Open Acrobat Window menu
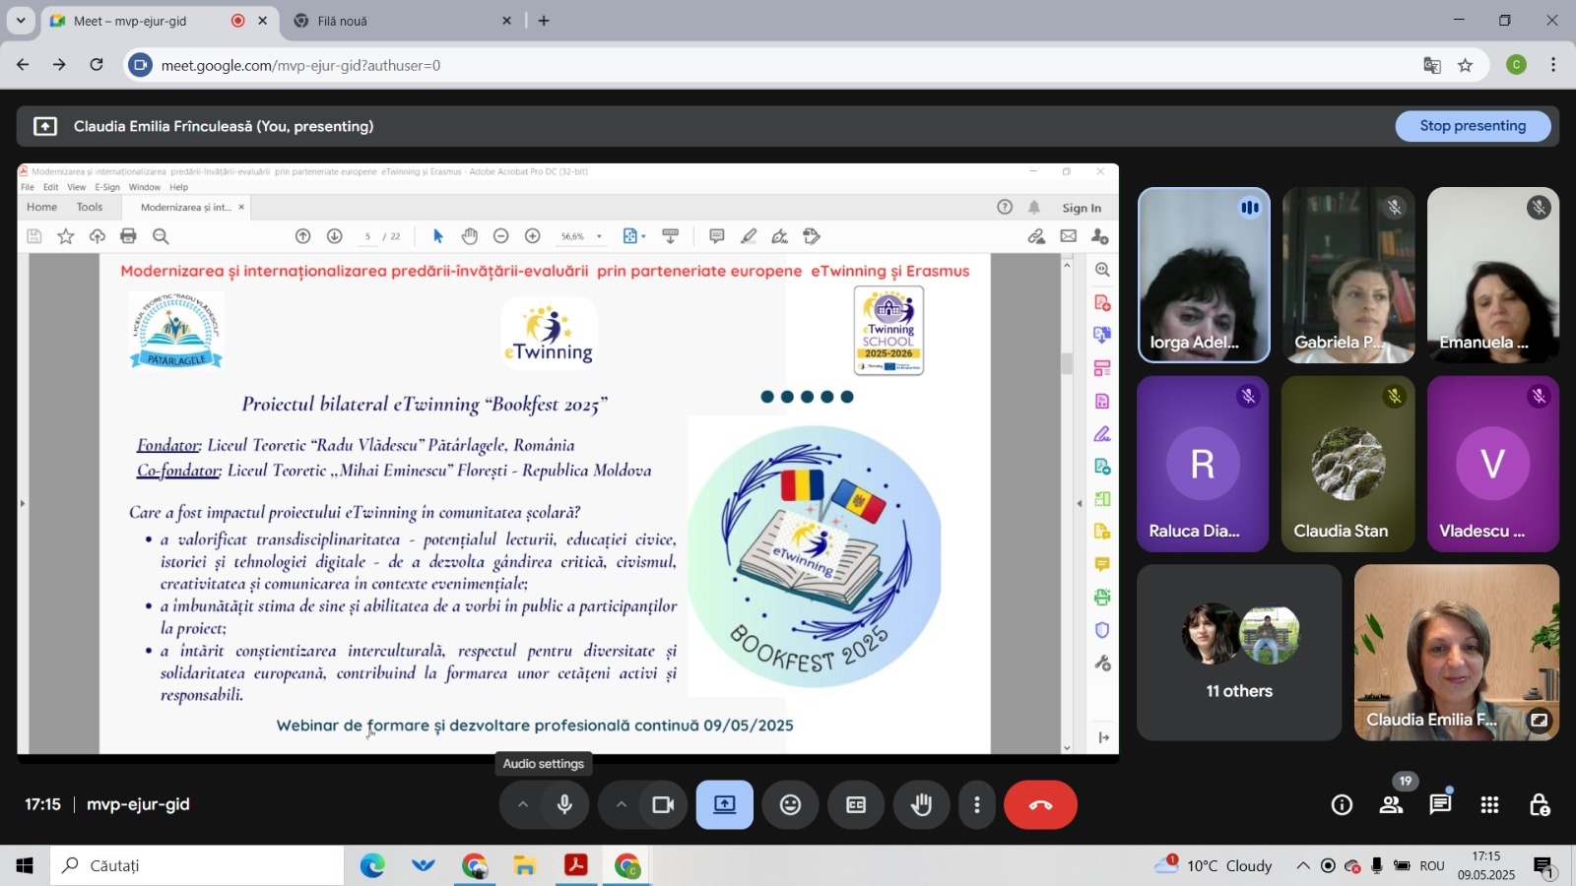The height and width of the screenshot is (886, 1576). [x=144, y=187]
